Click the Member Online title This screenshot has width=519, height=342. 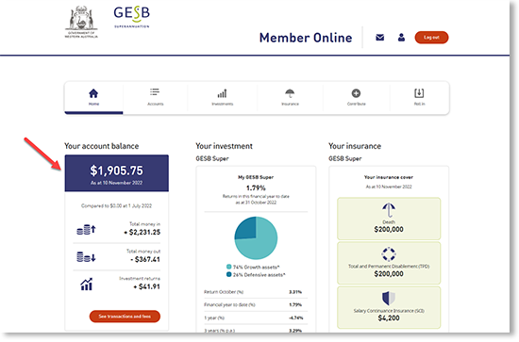pyautogui.click(x=306, y=38)
